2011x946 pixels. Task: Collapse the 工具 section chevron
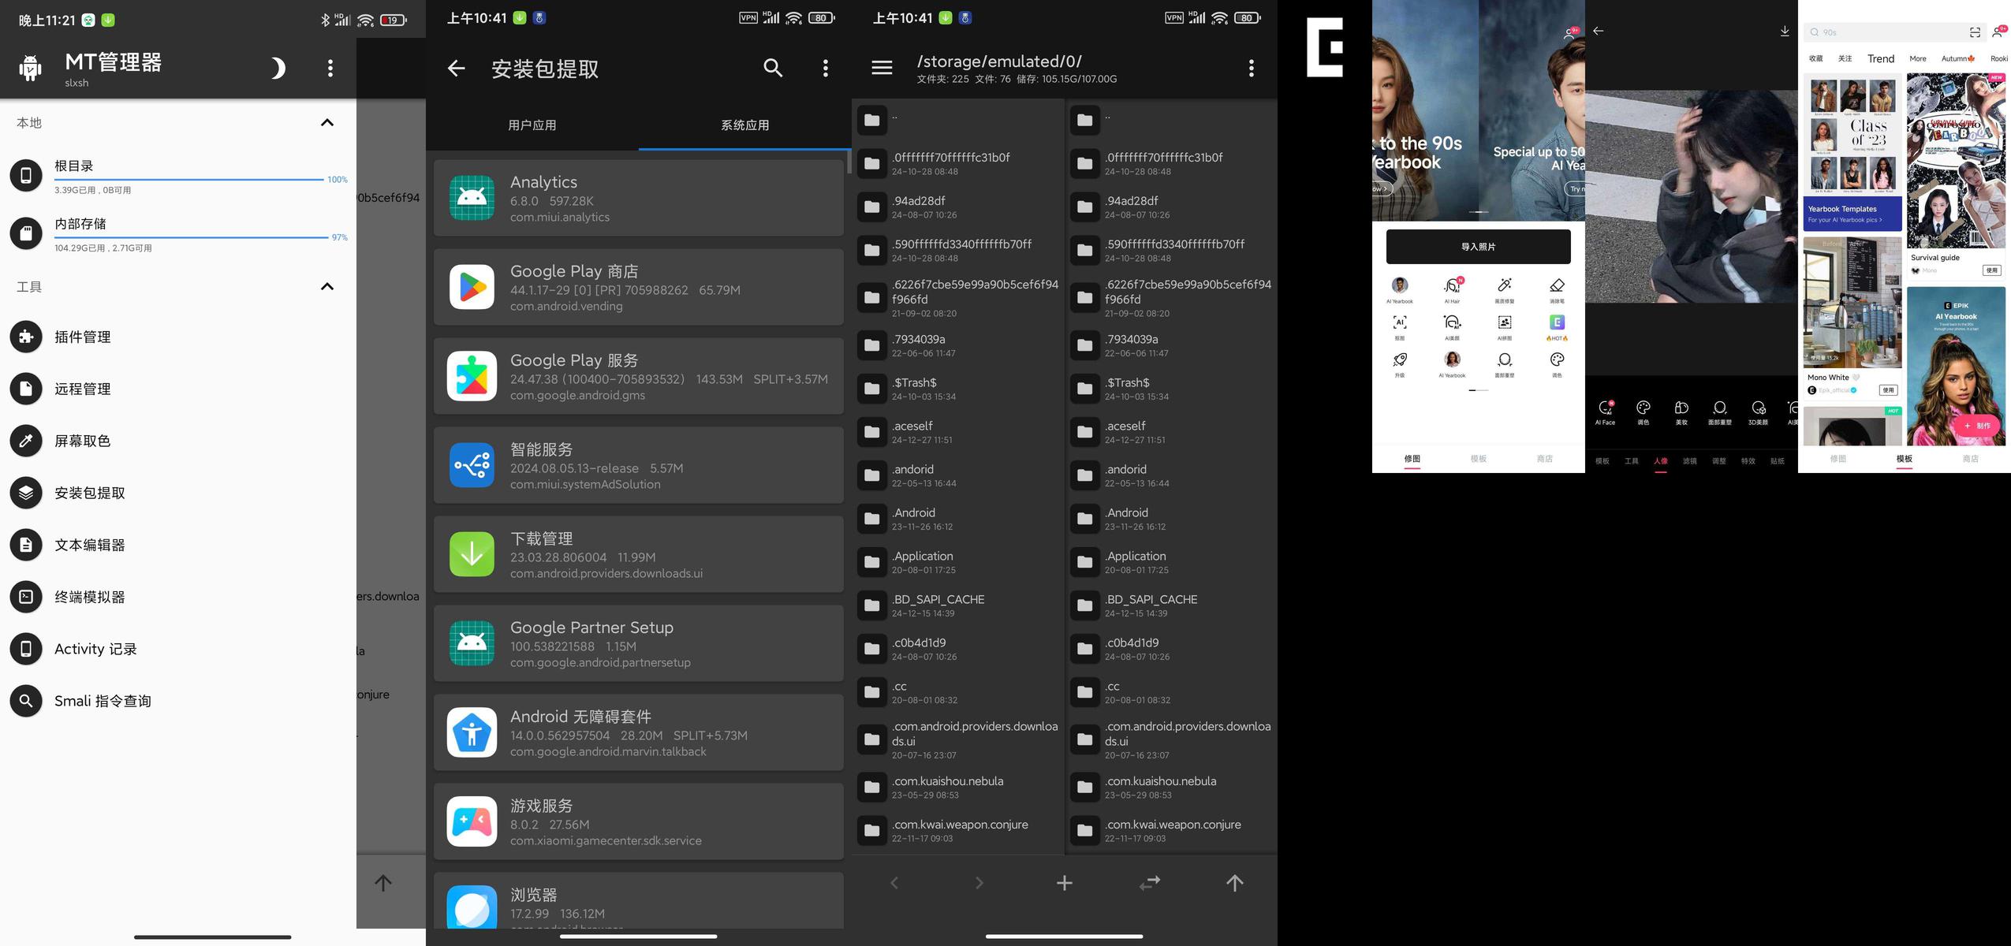point(327,287)
